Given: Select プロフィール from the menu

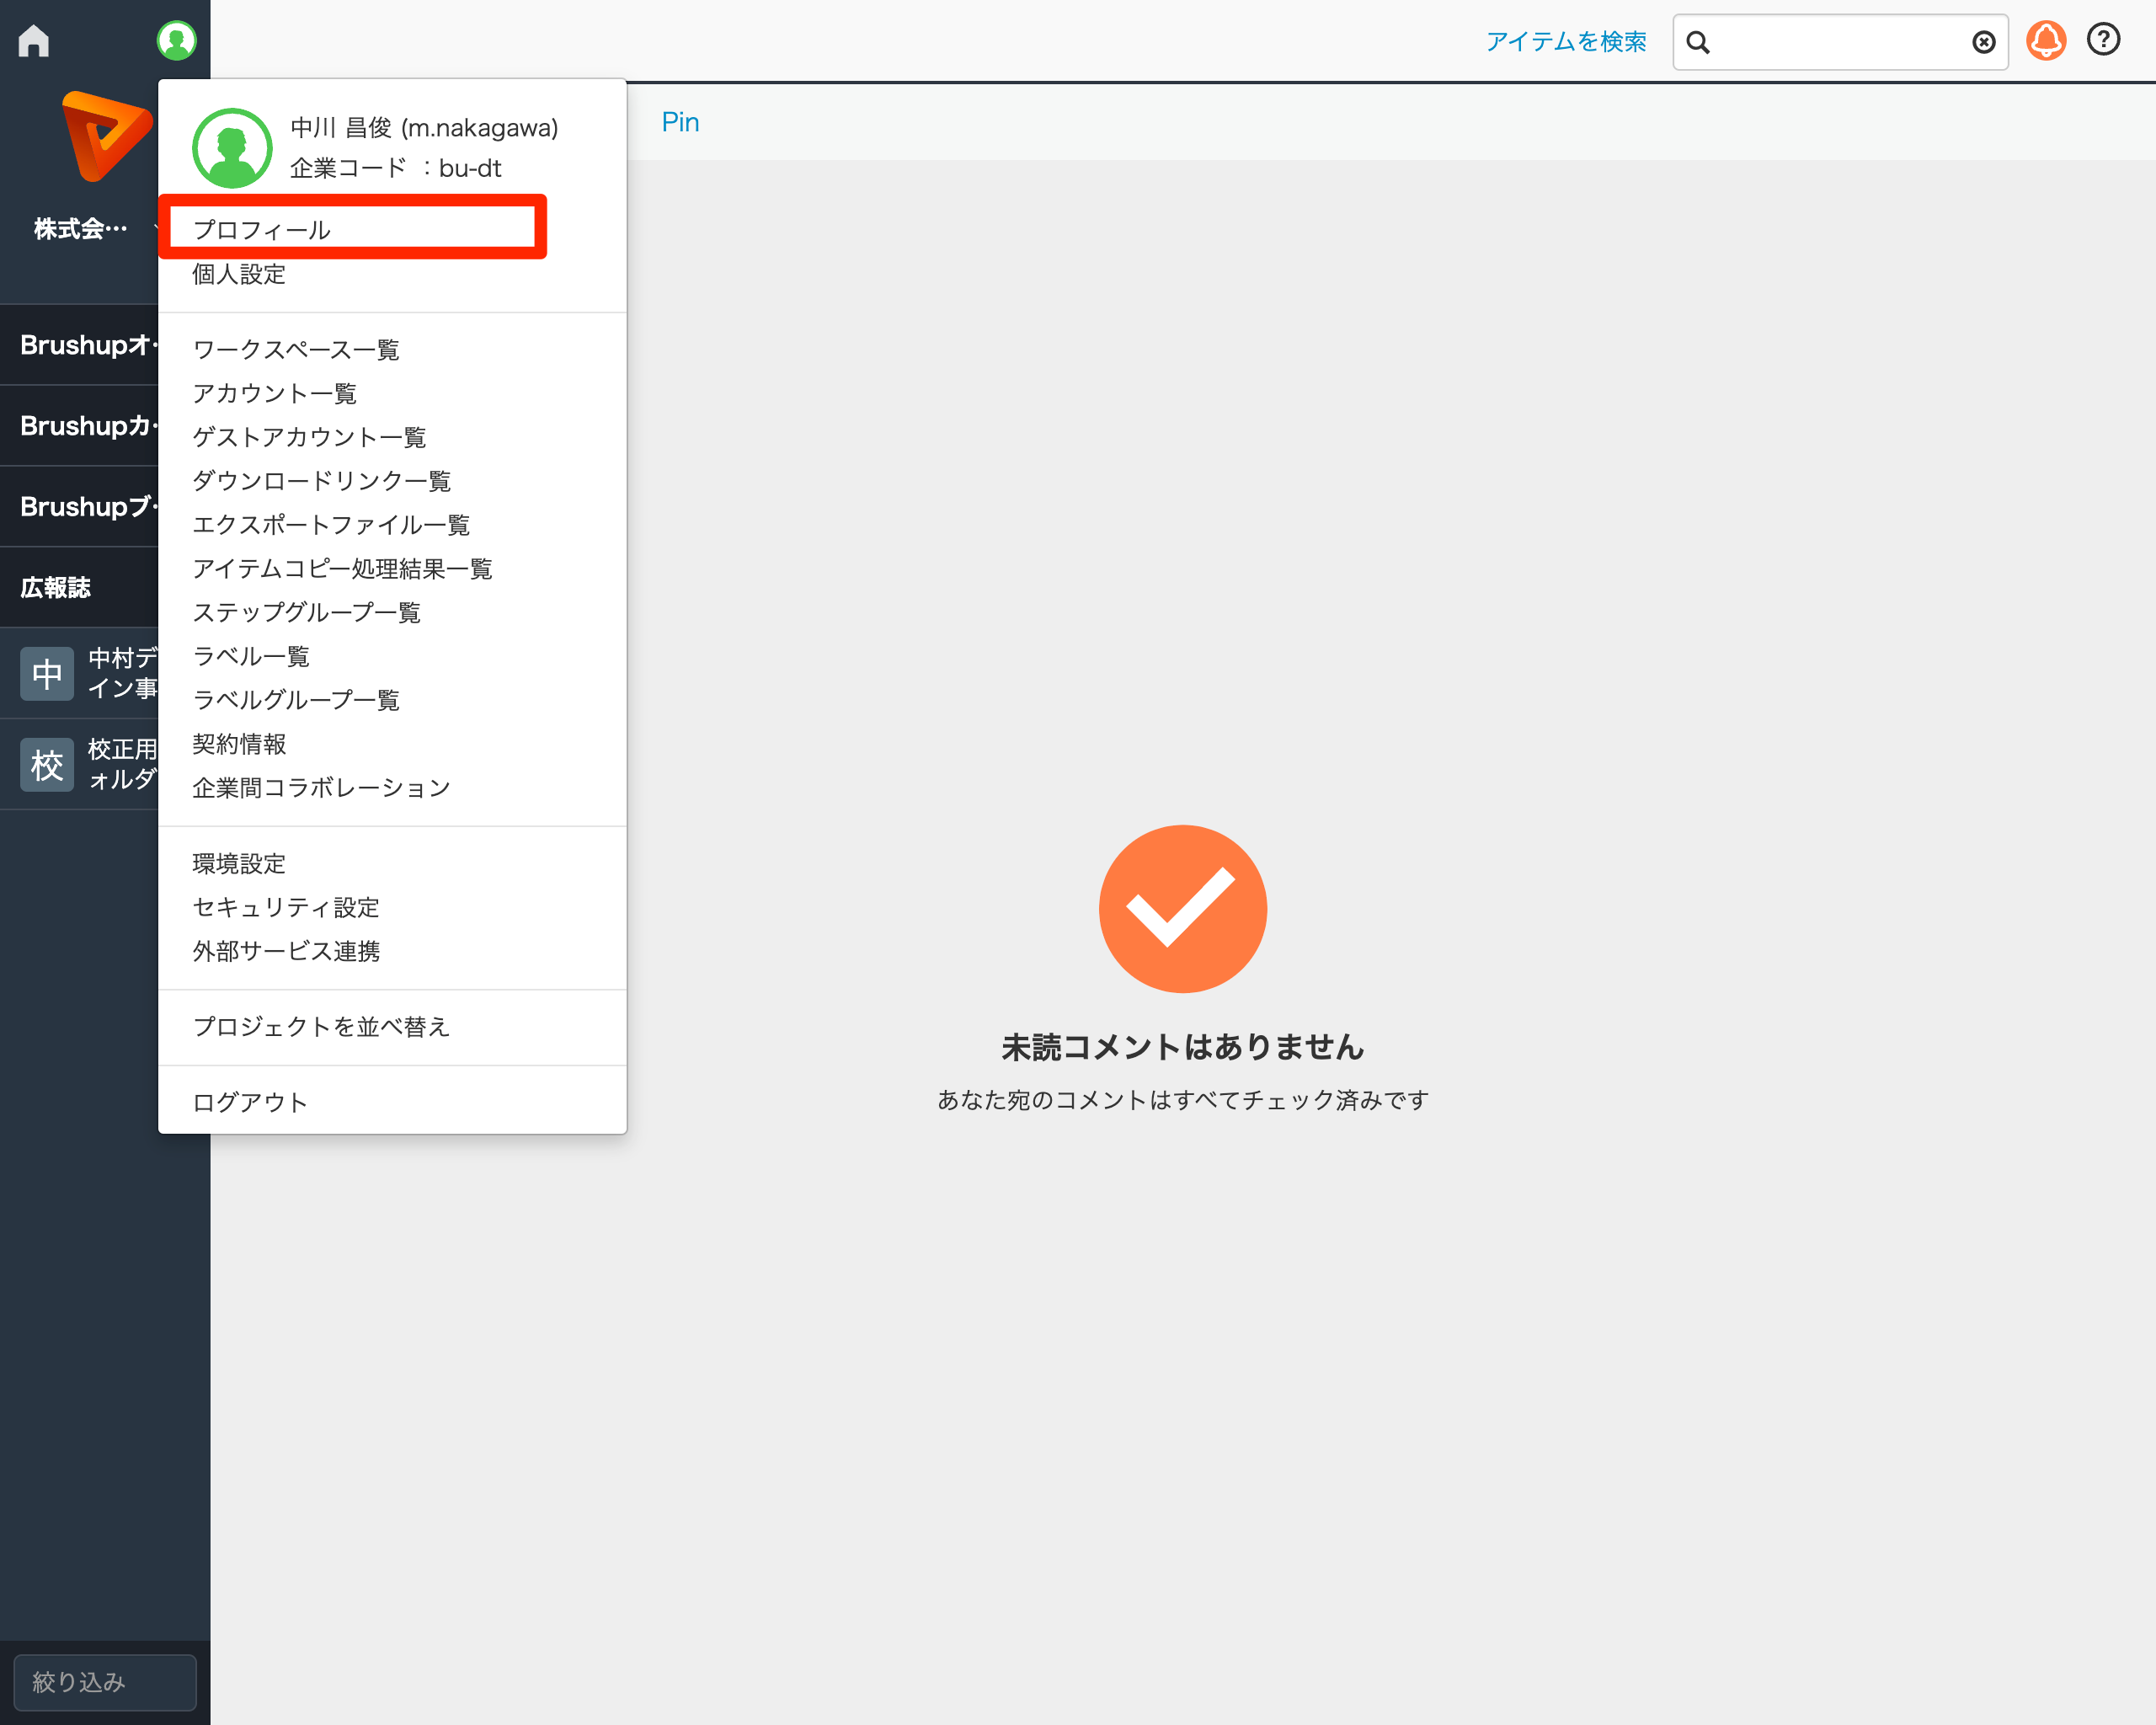Looking at the screenshot, I should pos(263,228).
